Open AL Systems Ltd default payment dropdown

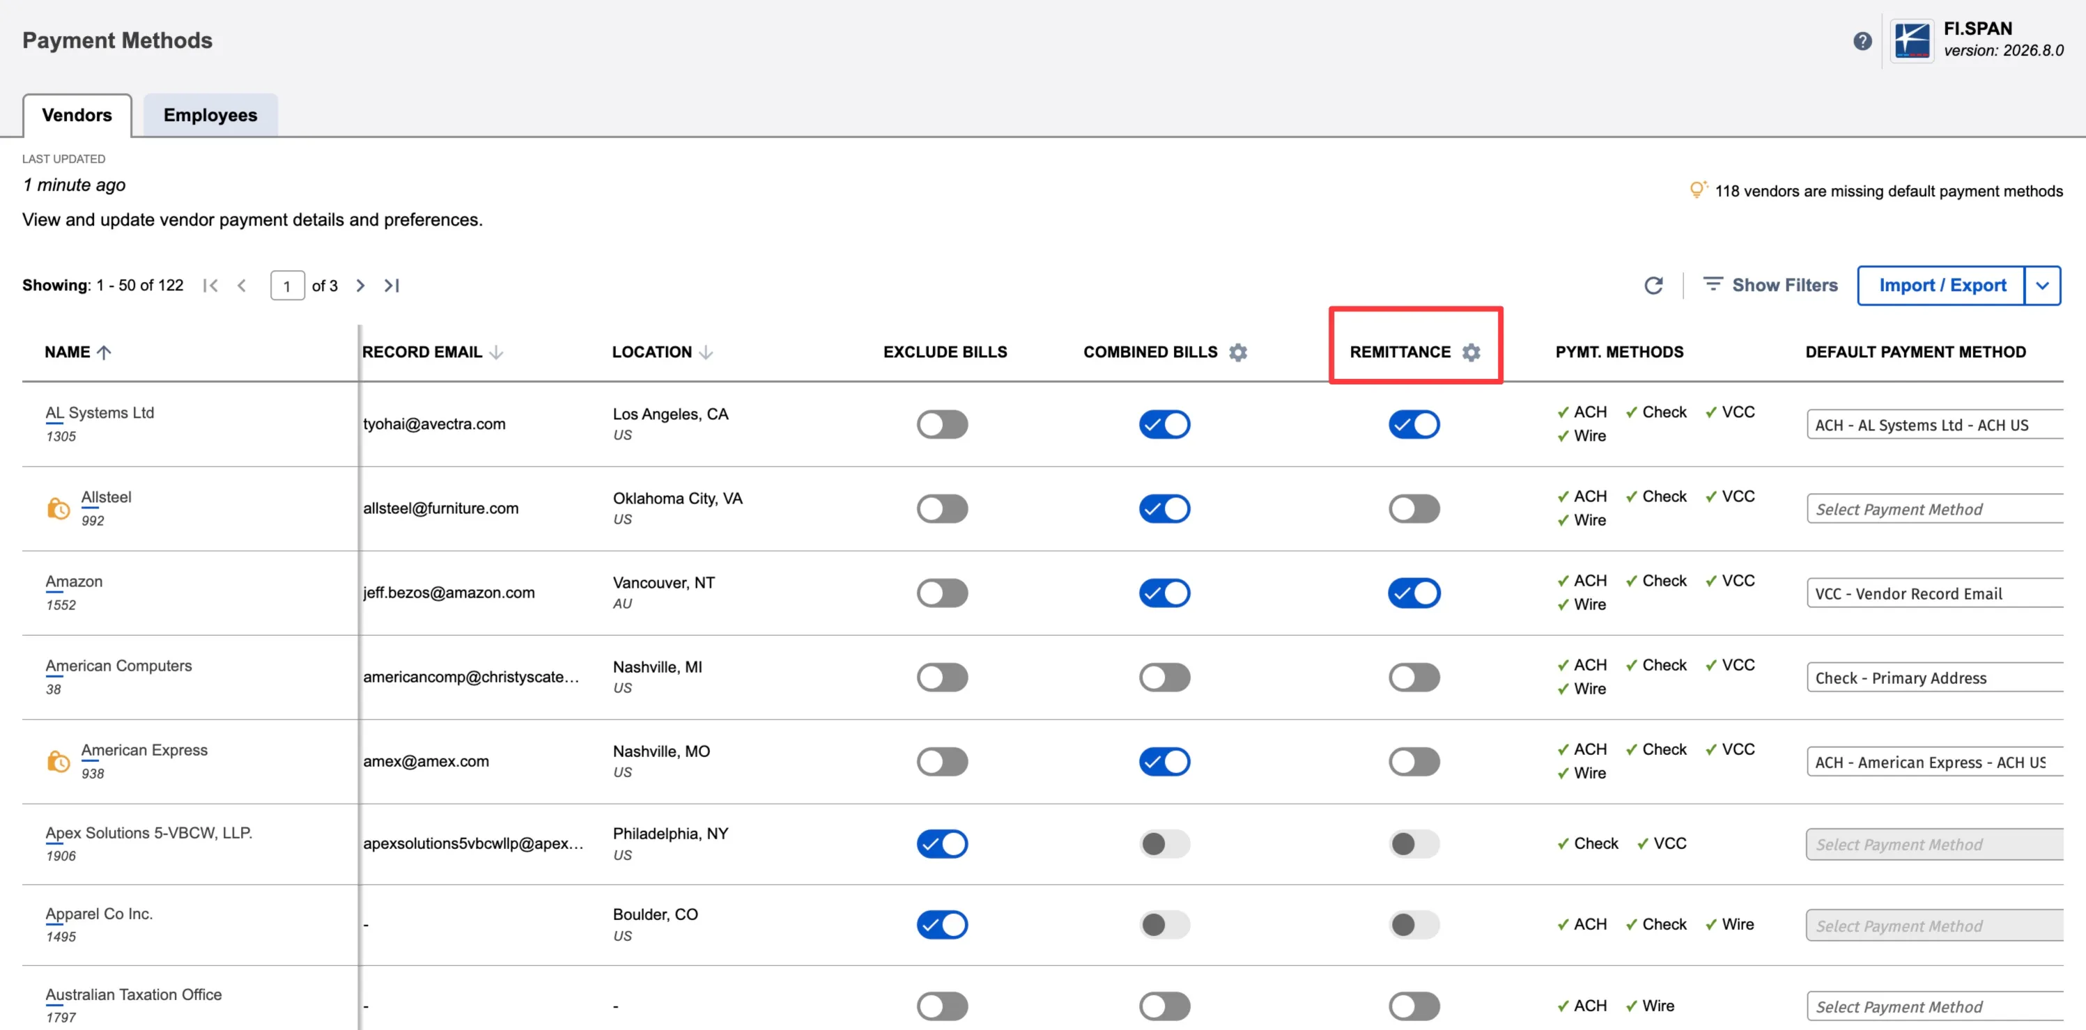pyautogui.click(x=1935, y=425)
